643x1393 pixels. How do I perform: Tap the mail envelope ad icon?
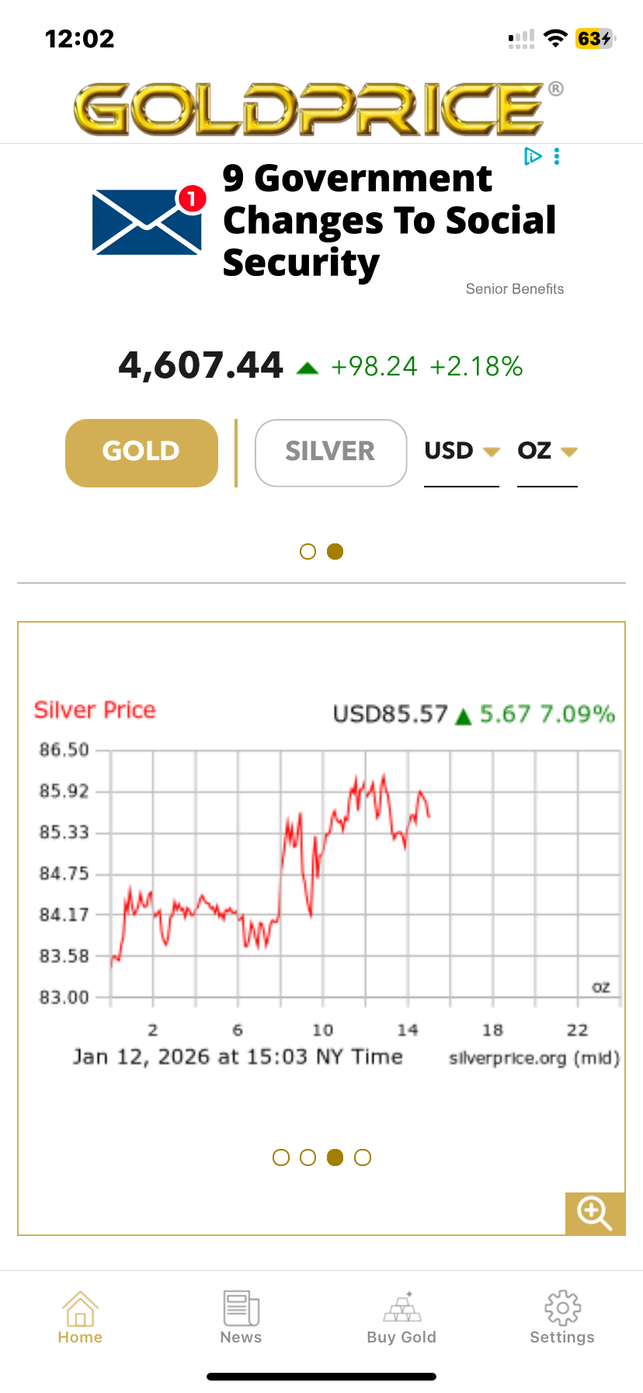pos(148,221)
